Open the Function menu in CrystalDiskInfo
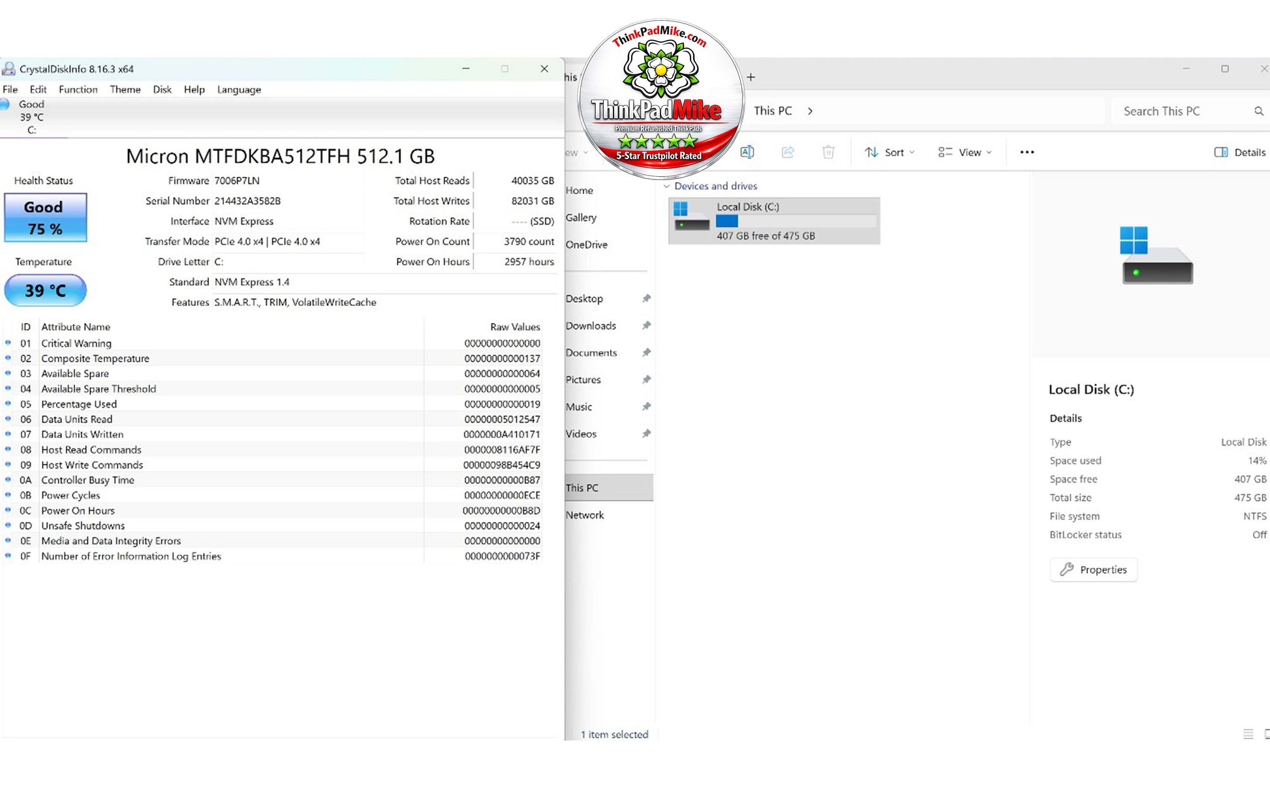This screenshot has width=1270, height=798. pos(78,89)
